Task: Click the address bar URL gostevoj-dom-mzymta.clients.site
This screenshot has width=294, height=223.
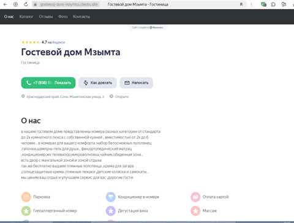Action: coord(69,4)
